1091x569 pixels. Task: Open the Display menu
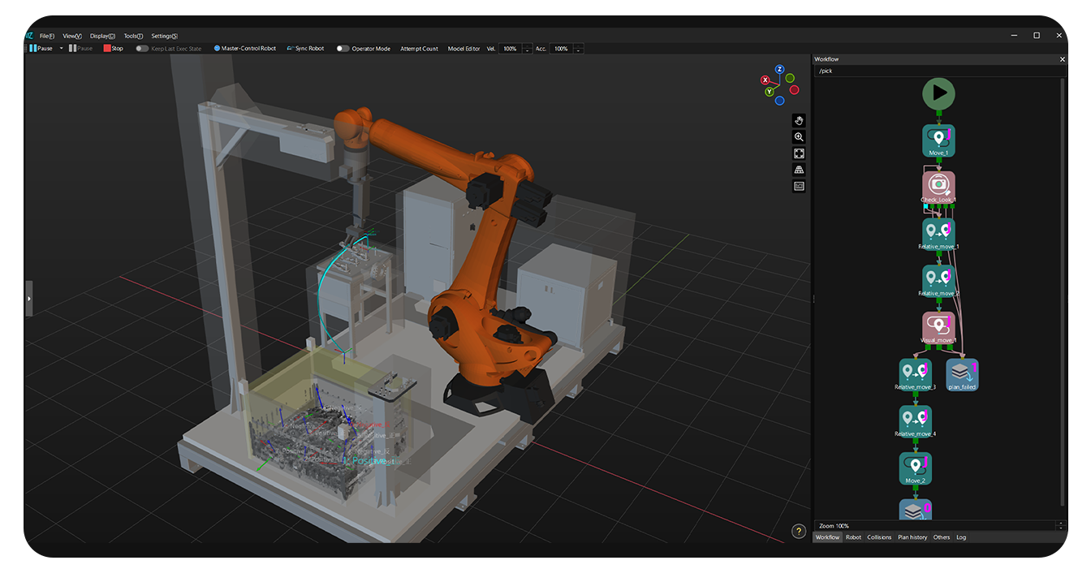pyautogui.click(x=102, y=36)
